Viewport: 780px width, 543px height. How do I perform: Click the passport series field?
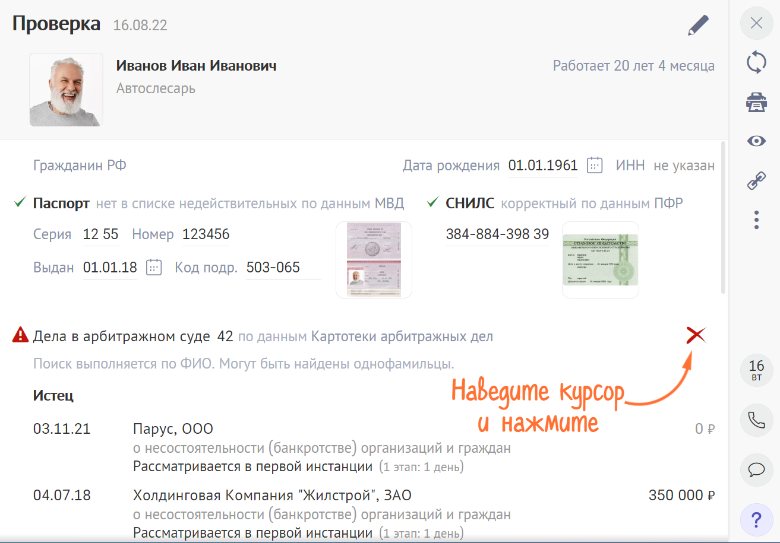pyautogui.click(x=100, y=234)
